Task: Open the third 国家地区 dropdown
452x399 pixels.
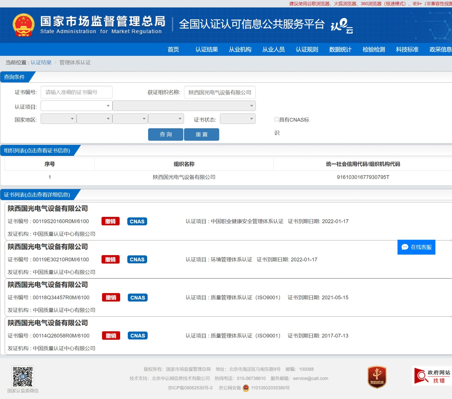Action: click(130, 119)
